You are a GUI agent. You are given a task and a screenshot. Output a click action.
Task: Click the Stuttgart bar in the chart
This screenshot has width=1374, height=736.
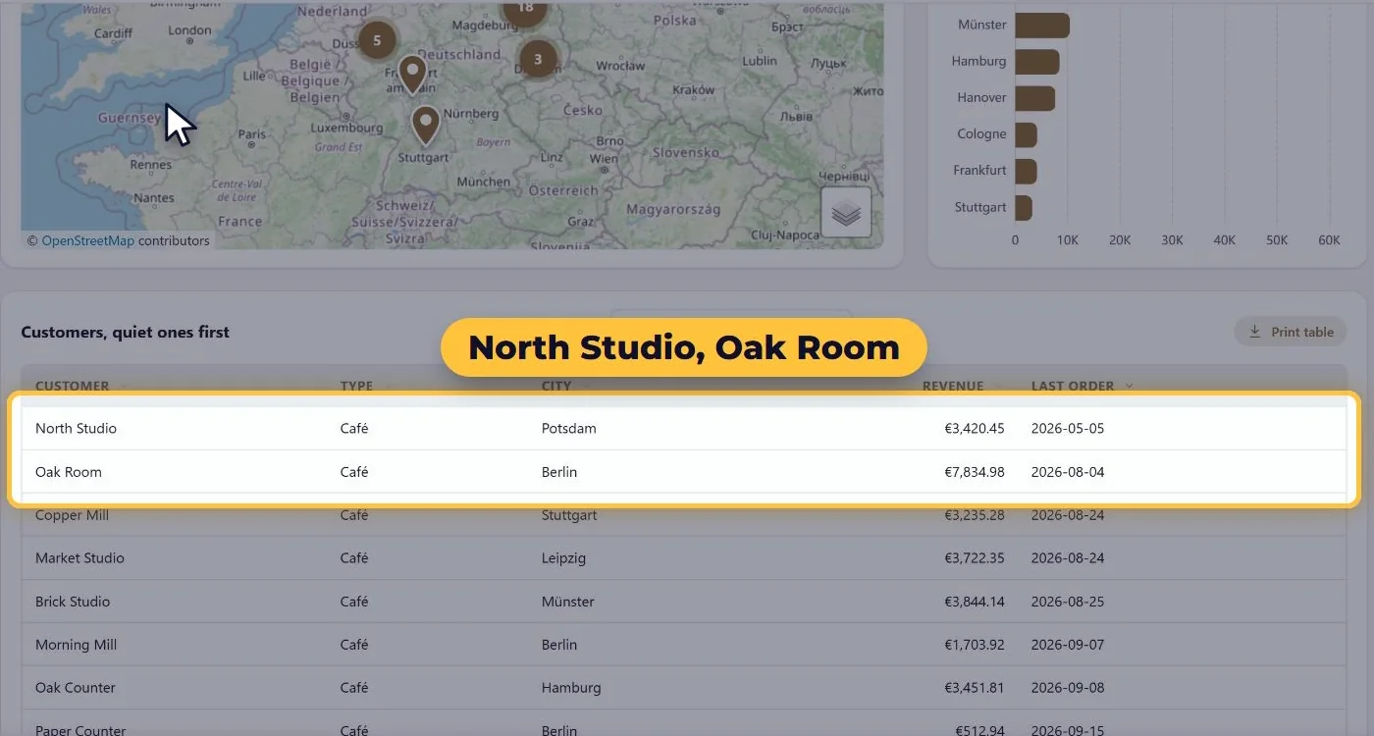point(1024,207)
